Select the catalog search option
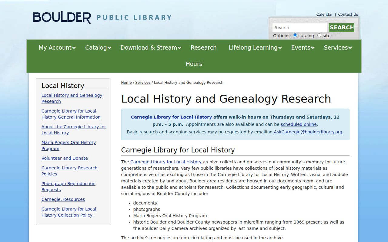 click(x=295, y=35)
